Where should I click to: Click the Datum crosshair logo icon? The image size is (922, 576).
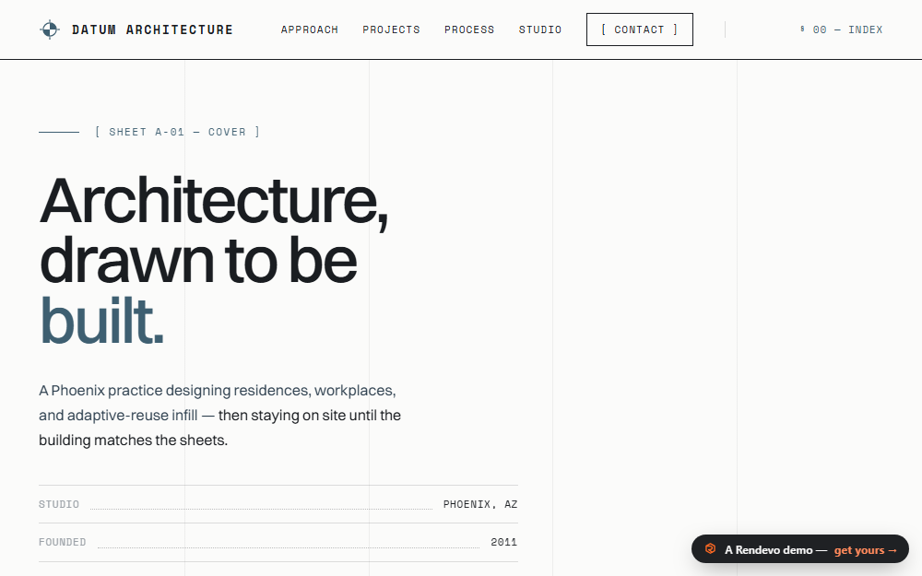click(50, 29)
